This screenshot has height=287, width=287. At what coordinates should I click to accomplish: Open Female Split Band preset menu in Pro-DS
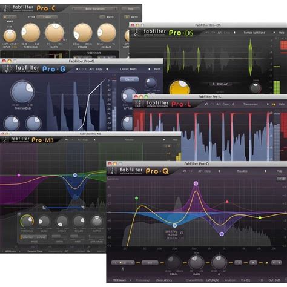[x=254, y=33]
